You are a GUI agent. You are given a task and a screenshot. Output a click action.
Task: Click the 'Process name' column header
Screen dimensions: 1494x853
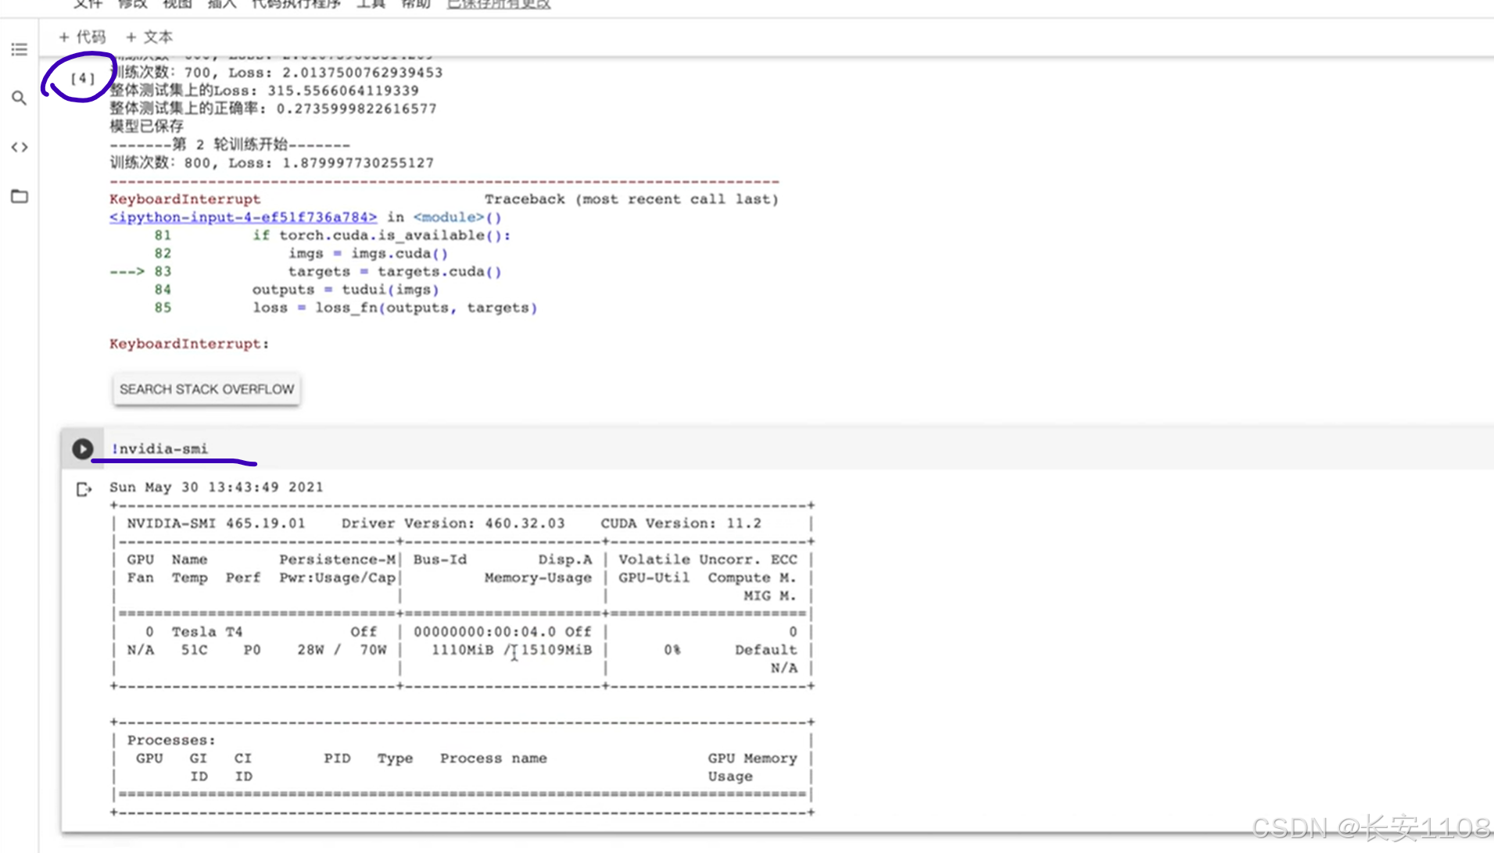pyautogui.click(x=493, y=758)
